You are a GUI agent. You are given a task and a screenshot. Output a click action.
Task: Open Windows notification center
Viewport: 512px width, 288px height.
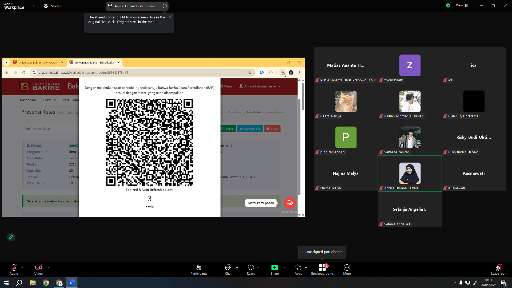[x=504, y=283]
